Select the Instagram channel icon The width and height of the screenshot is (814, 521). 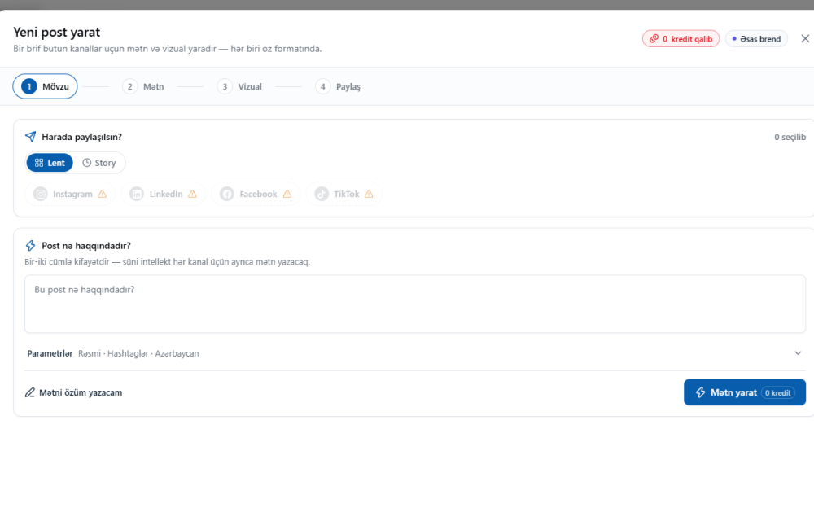pos(41,194)
